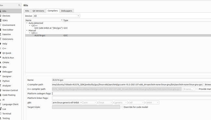Open the Qt Quick settings category
The width and height of the screenshot is (211, 120).
pos(11,53)
